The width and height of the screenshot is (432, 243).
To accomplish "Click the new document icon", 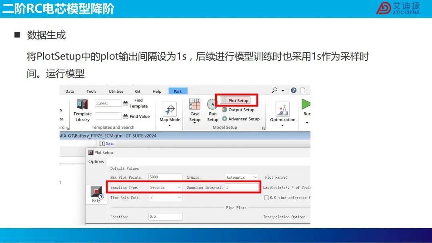I will click(303, 90).
